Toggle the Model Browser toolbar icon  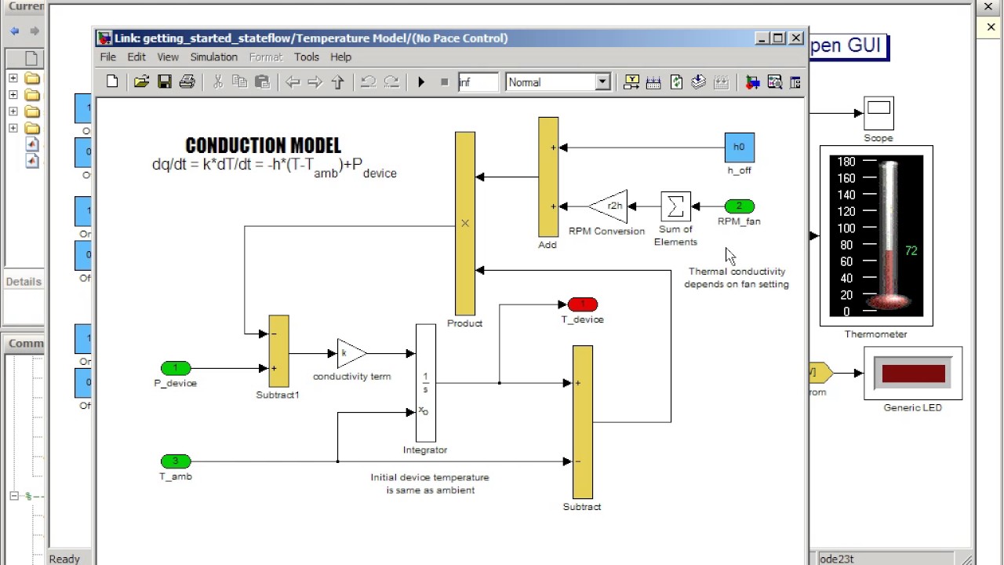(x=795, y=82)
